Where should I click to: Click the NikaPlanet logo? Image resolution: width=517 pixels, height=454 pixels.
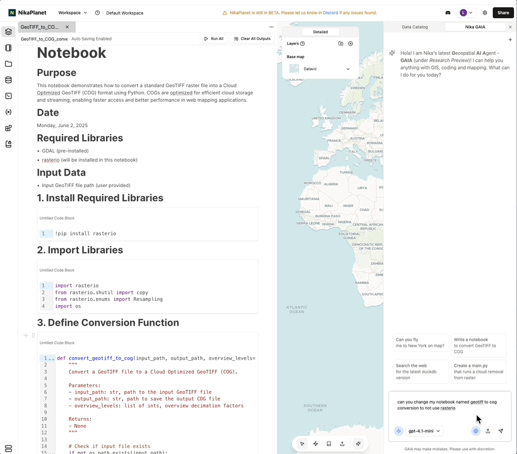27,13
